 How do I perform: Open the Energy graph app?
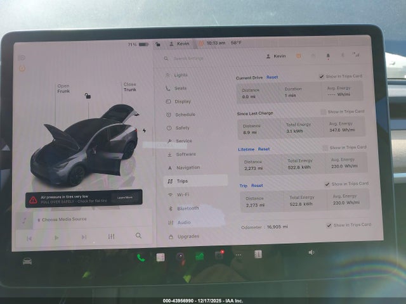click(200, 256)
